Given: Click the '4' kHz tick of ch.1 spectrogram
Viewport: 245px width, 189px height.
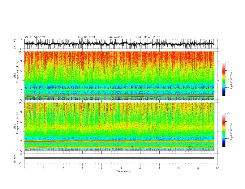Looking at the screenshot, I should pos(22,81).
